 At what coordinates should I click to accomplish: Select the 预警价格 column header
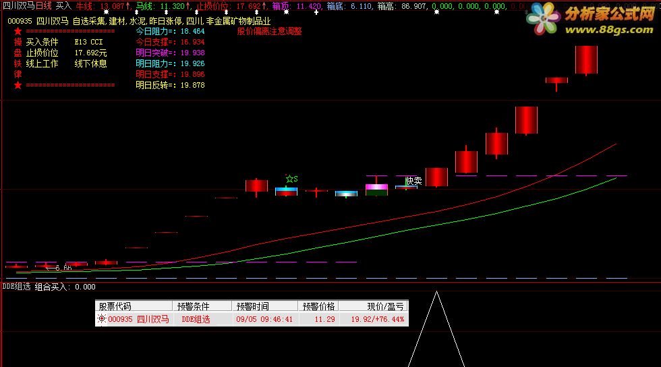coord(318,306)
